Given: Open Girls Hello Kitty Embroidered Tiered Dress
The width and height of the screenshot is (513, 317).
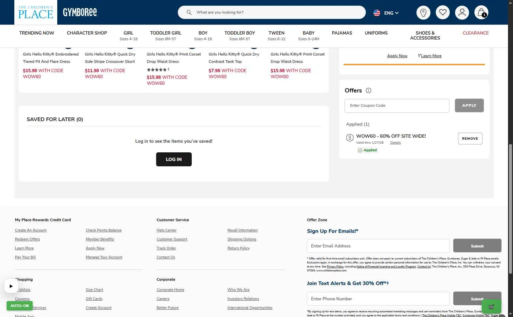Looking at the screenshot, I should click(51, 58).
